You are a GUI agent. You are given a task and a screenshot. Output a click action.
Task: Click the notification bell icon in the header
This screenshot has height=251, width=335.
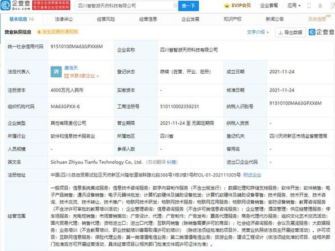pyautogui.click(x=320, y=6)
